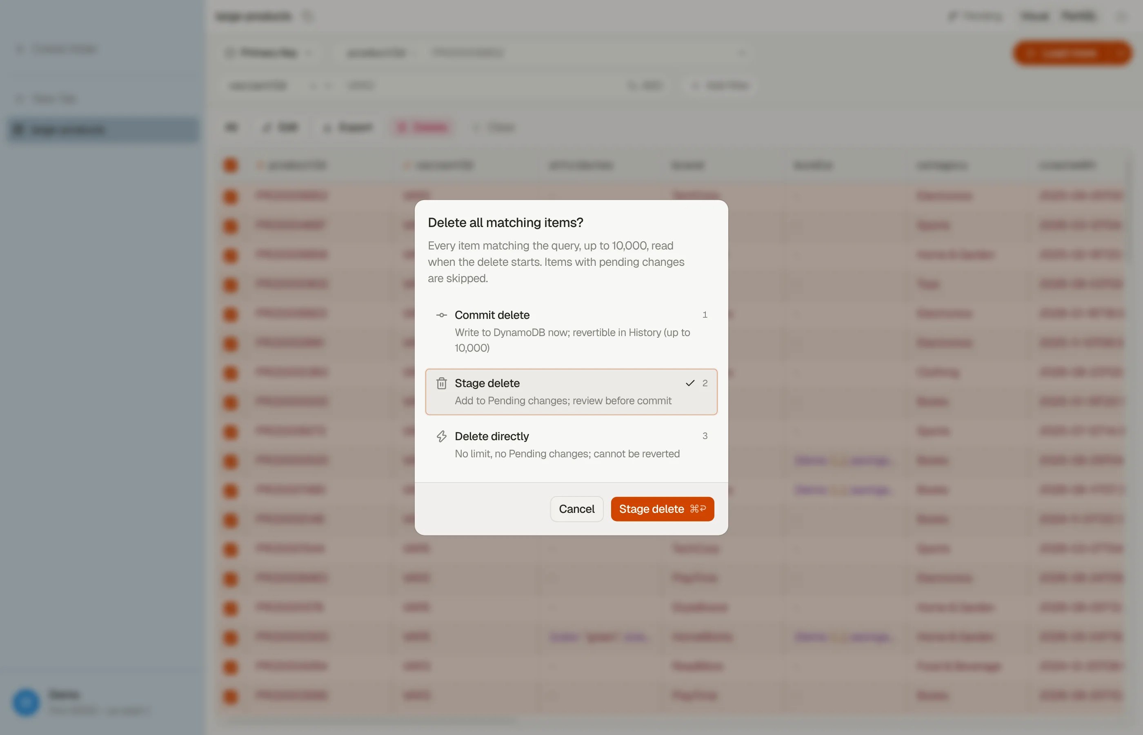Click 'No limit, no Pending changes' description
1143x735 pixels.
click(x=567, y=453)
